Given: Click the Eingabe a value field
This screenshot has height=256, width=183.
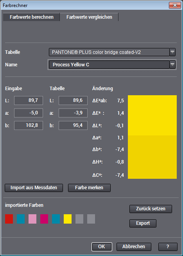Looking at the screenshot, I should coord(29,113).
